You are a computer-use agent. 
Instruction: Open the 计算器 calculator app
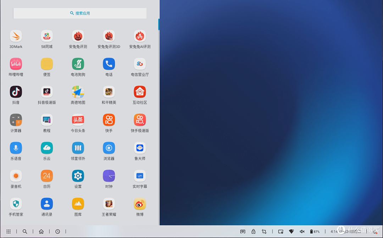16,120
